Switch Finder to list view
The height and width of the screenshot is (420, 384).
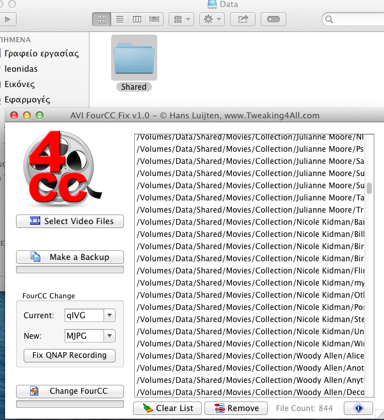pos(119,20)
